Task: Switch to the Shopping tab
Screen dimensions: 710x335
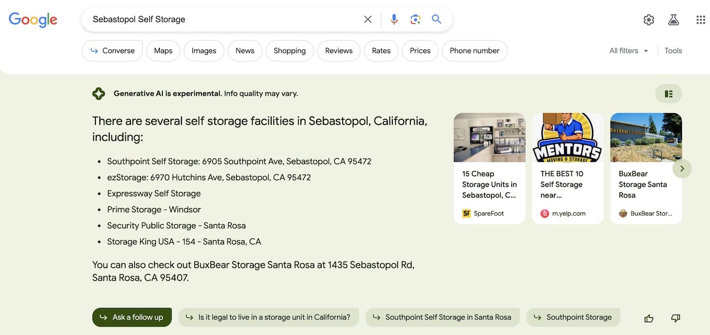Action: pos(290,51)
